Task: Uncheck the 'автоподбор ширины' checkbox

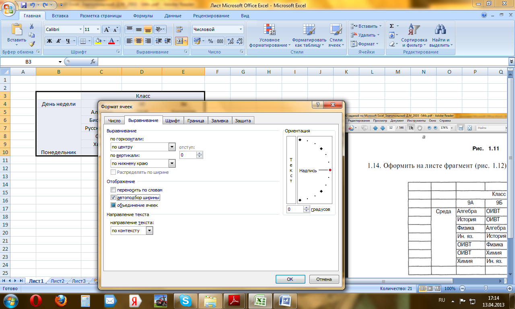Action: (x=113, y=198)
